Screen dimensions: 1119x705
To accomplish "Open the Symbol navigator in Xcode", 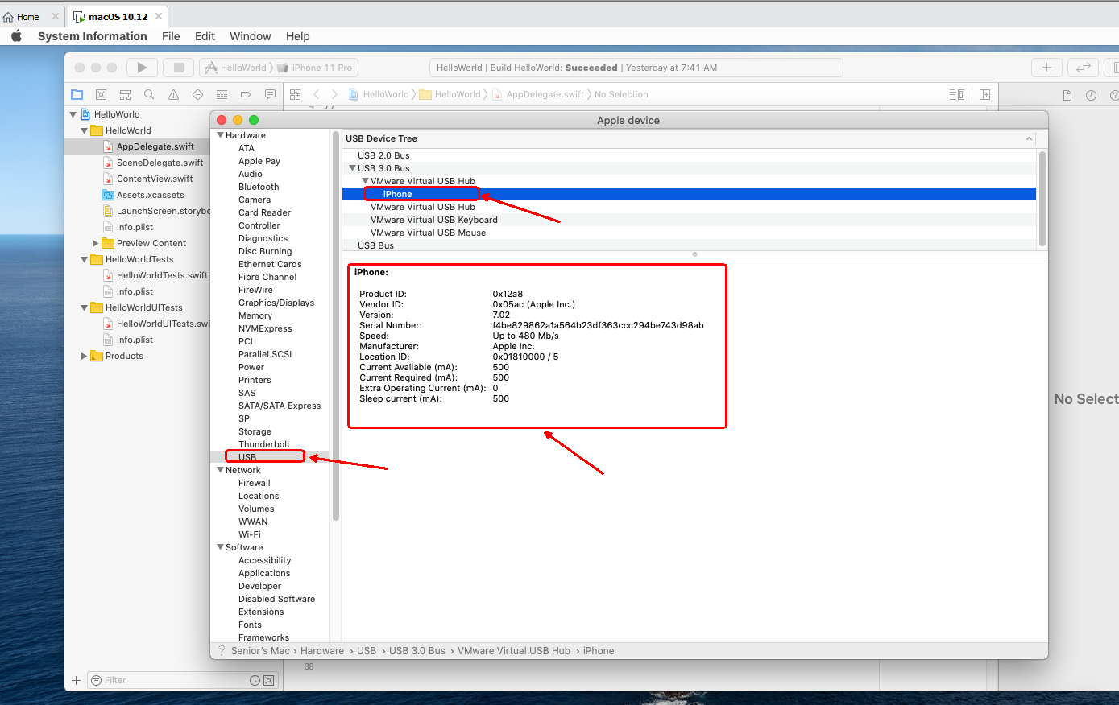I will pyautogui.click(x=125, y=94).
